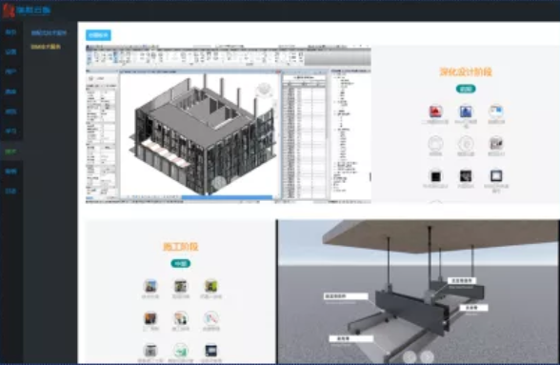Click the dark blue screen icon in 施工阶段

pos(211,351)
